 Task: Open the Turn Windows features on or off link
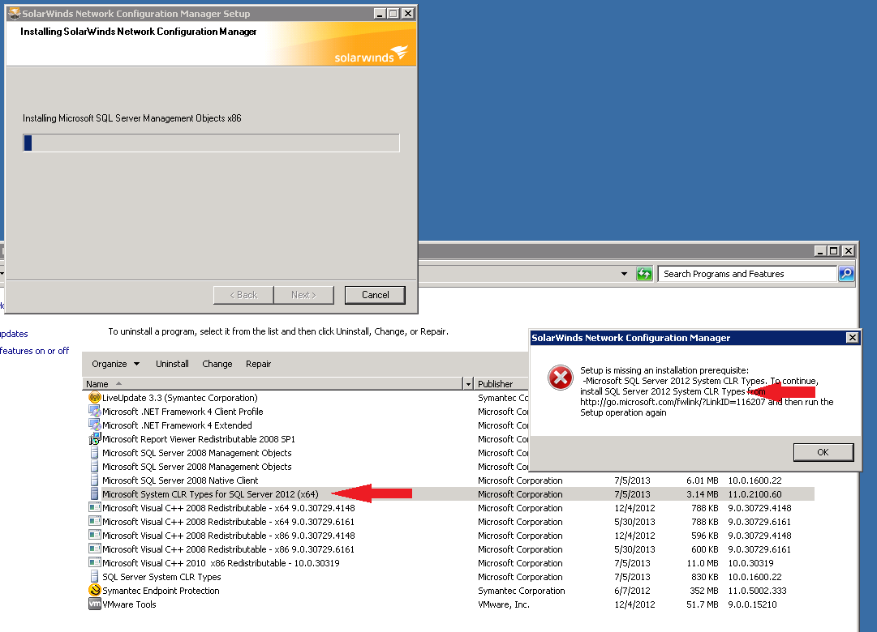click(35, 351)
